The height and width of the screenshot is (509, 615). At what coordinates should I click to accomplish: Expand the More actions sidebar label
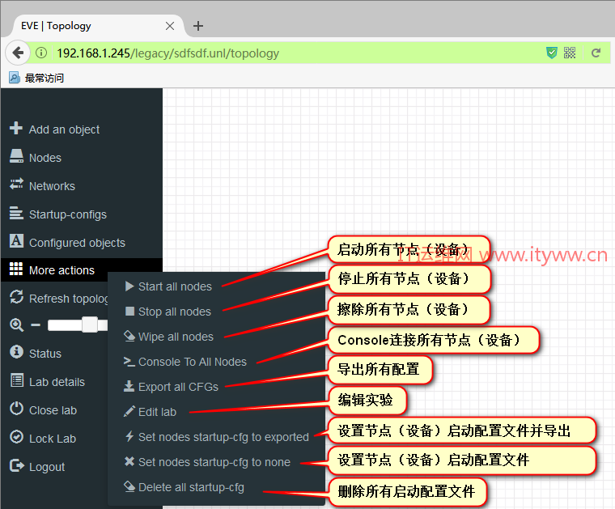pyautogui.click(x=62, y=270)
